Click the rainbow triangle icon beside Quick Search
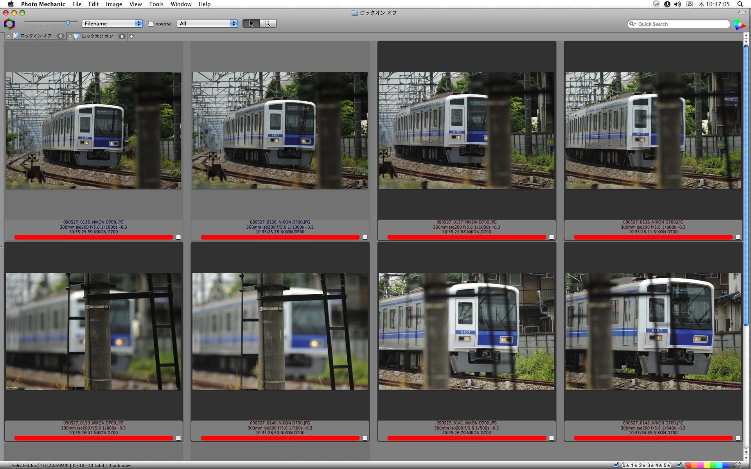The width and height of the screenshot is (751, 469). point(739,24)
